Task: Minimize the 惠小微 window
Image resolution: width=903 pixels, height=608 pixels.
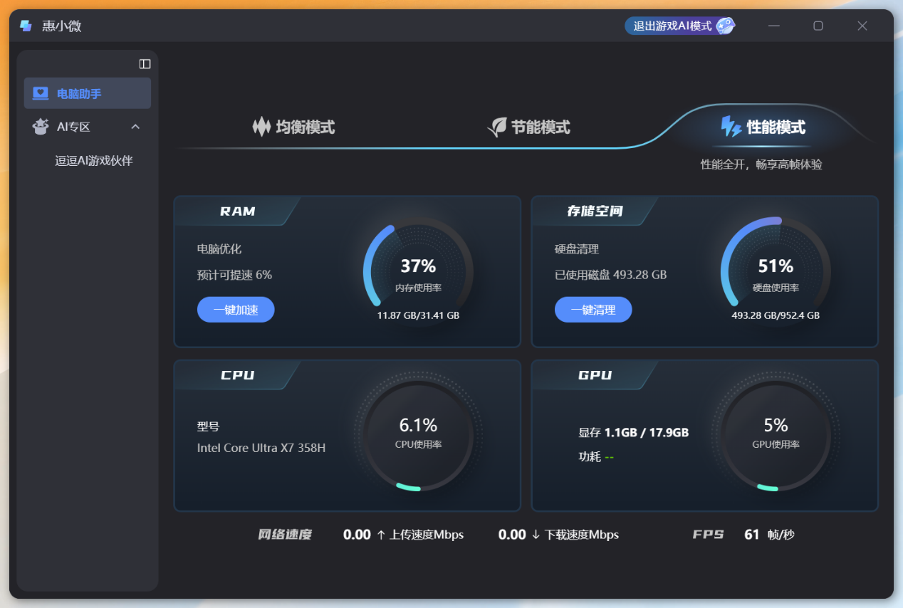Action: pos(774,26)
